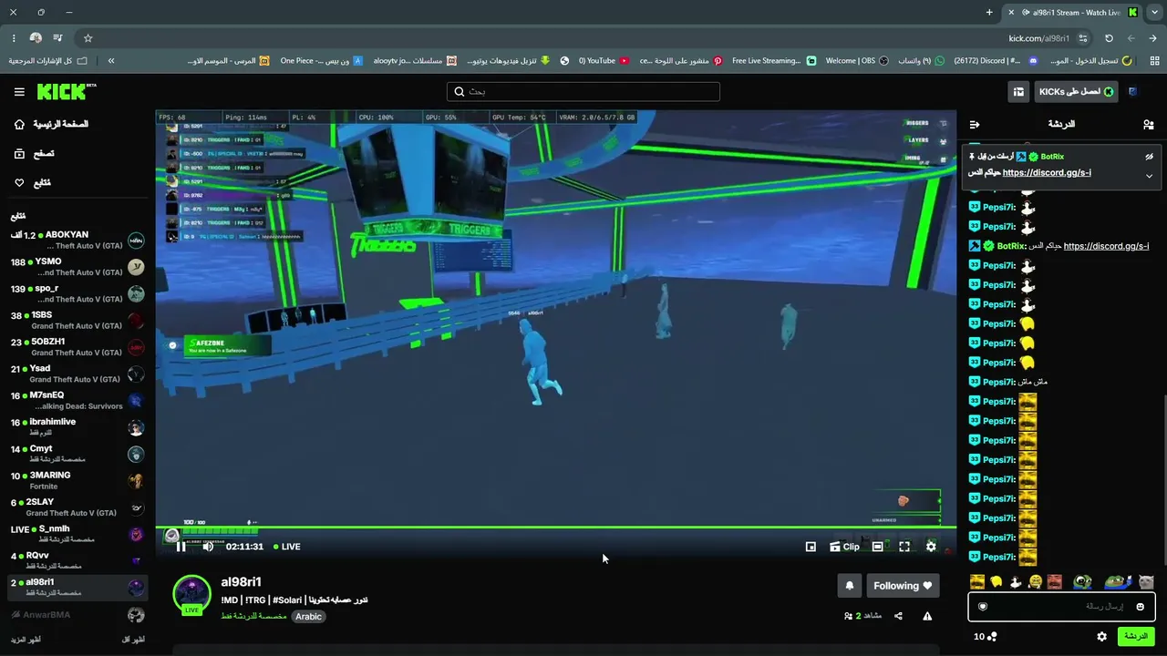
Task: Open the tab search dropdown
Action: point(1155,12)
